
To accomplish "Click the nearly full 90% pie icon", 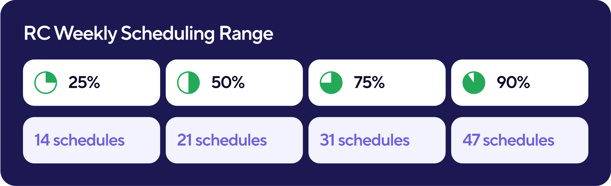I will (474, 83).
